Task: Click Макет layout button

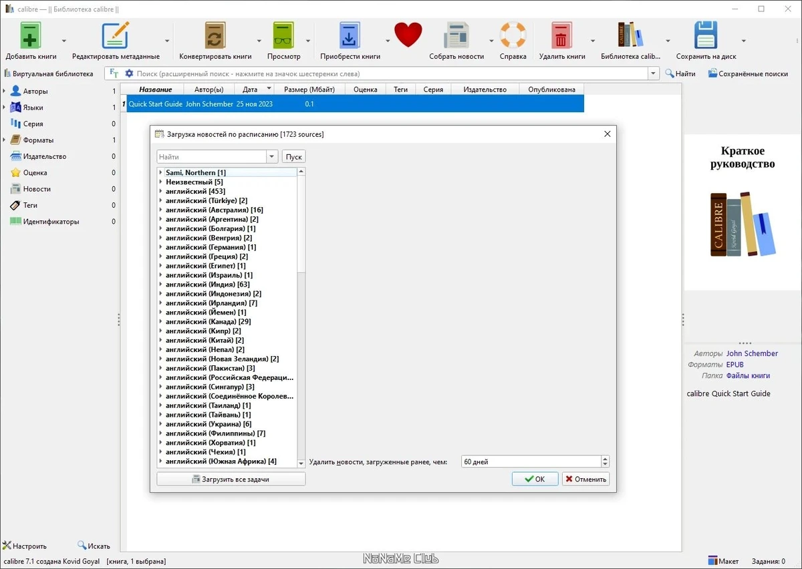Action: [723, 561]
